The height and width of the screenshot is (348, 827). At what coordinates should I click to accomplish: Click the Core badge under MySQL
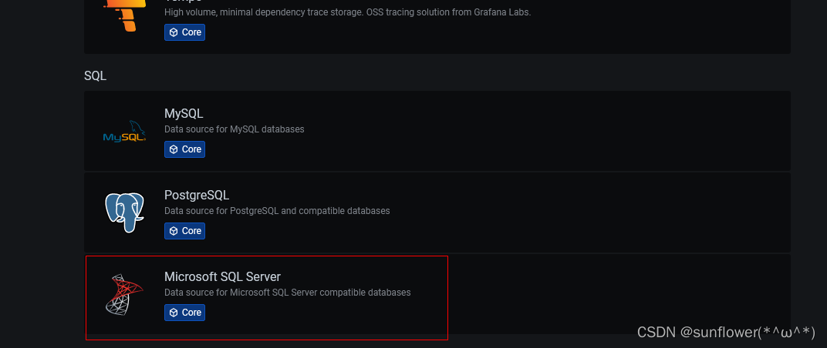184,149
